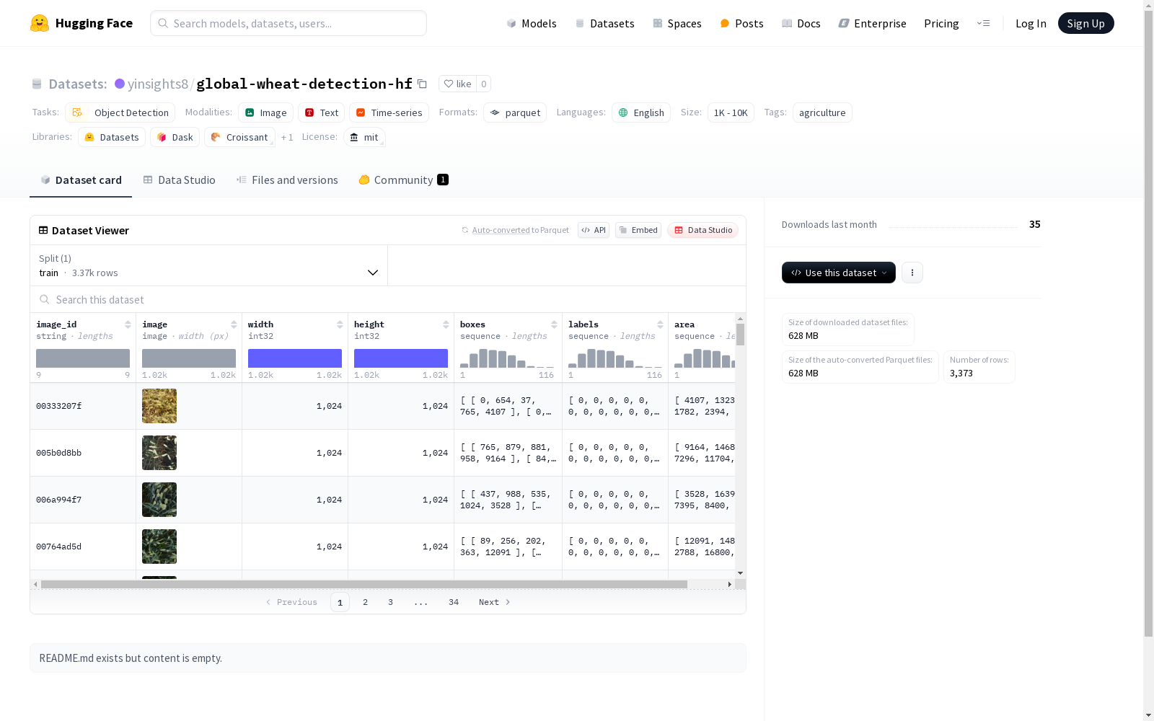Image resolution: width=1154 pixels, height=721 pixels.
Task: Click the boxes lengths histogram
Action: coord(507,358)
